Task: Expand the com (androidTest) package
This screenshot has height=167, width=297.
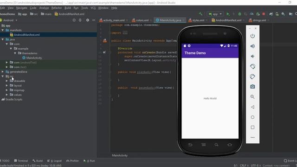Action: (x=6, y=62)
